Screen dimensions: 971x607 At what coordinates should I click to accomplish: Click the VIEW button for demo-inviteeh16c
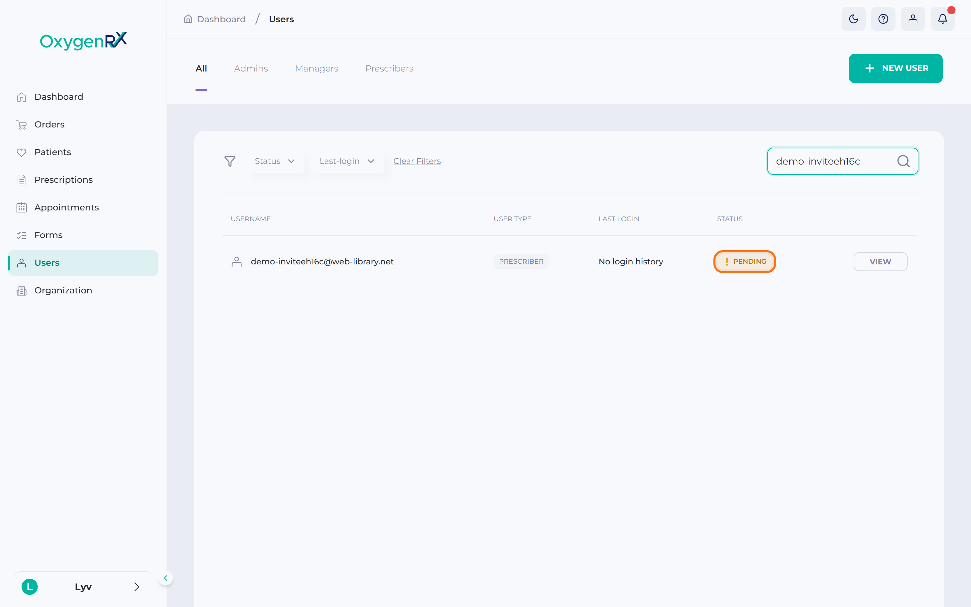click(x=880, y=262)
